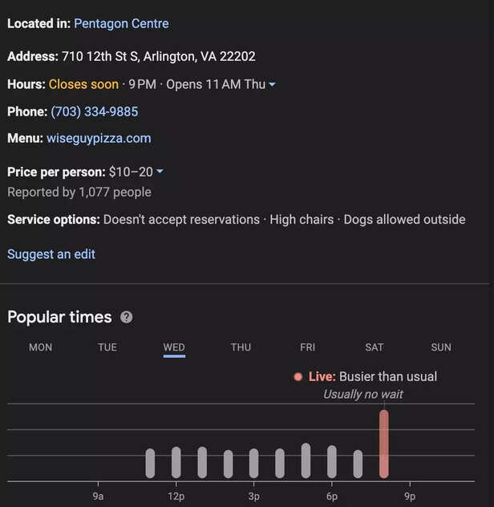The image size is (494, 507).
Task: Click the 3p bar in the chart
Action: click(x=254, y=464)
